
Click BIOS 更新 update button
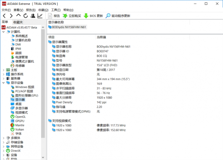click(93, 16)
